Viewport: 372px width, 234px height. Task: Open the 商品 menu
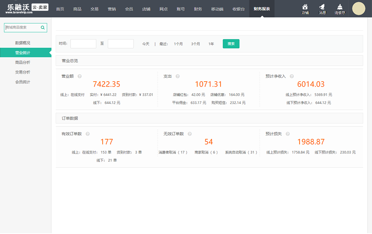pyautogui.click(x=77, y=9)
